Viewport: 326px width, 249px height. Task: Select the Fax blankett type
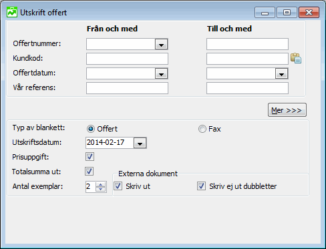[x=202, y=129]
